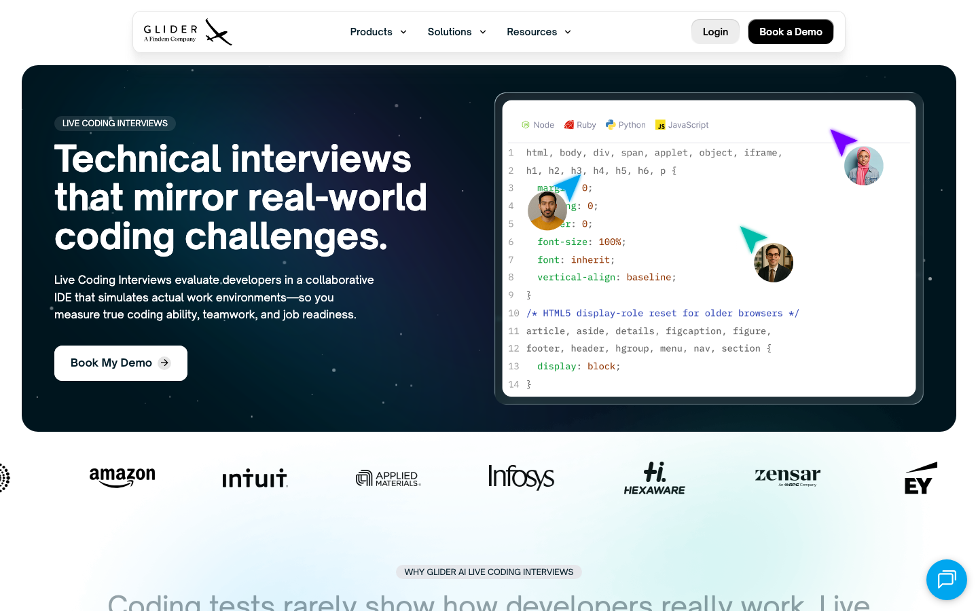Click the arrow icon in Book My Demo
This screenshot has height=611, width=978.
click(164, 363)
